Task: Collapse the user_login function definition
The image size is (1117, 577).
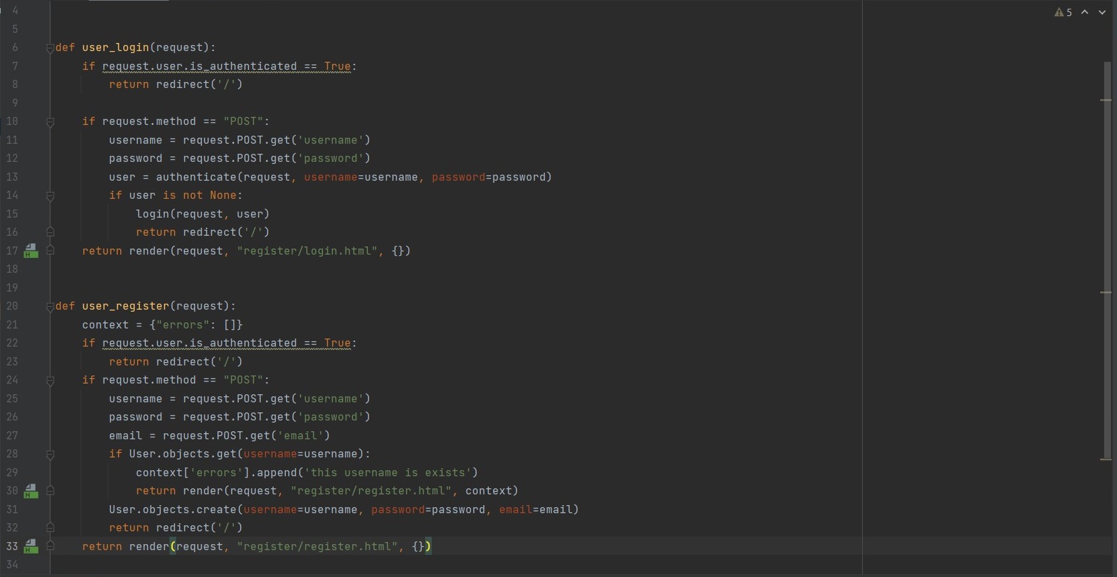Action: click(50, 48)
